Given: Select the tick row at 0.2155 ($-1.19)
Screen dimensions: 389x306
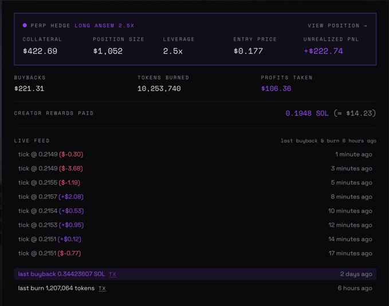Looking at the screenshot, I should point(195,183).
